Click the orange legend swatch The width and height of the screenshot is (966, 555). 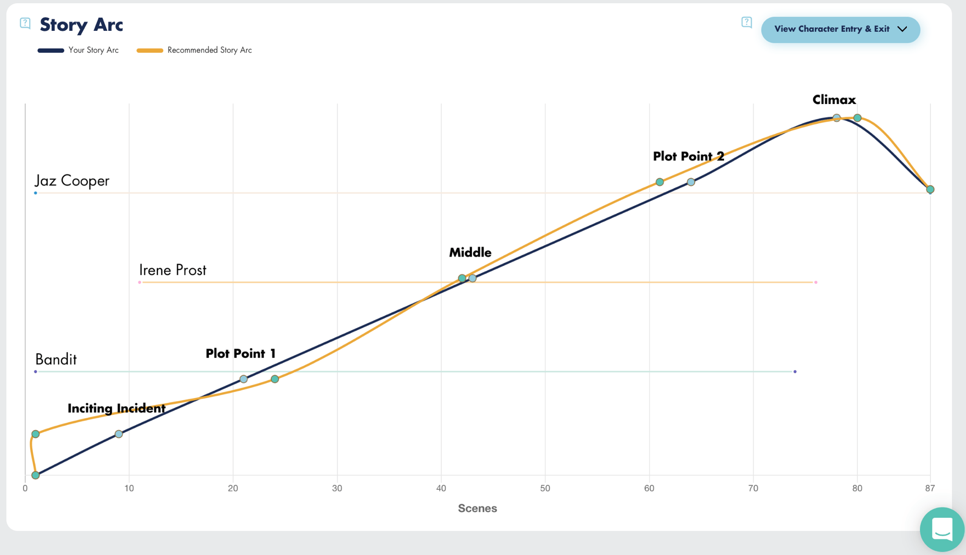(x=149, y=50)
